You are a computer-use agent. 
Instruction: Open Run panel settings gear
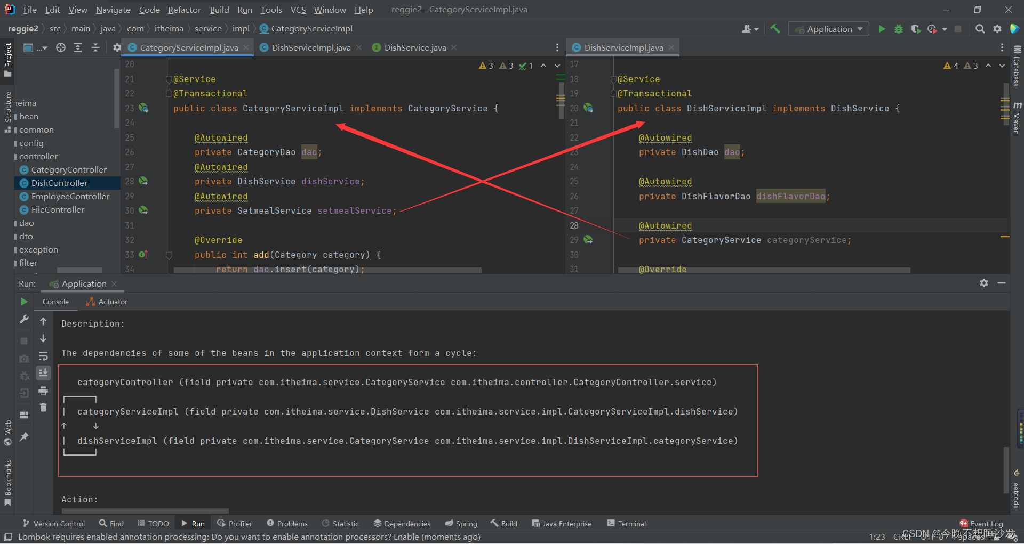984,283
